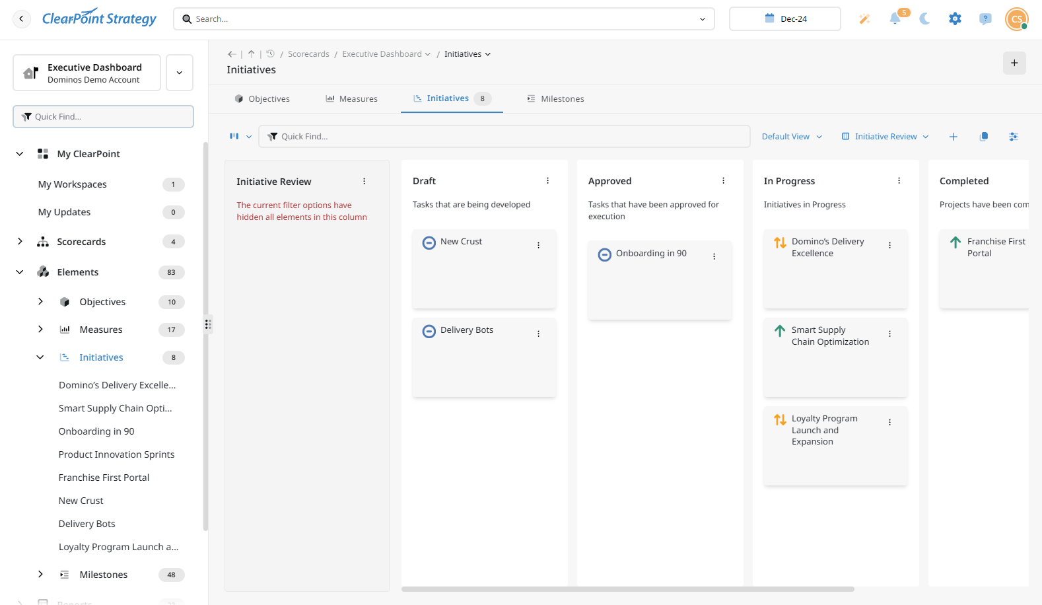
Task: Select sidebar Measures bar chart icon
Action: 65,330
